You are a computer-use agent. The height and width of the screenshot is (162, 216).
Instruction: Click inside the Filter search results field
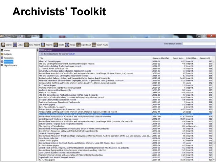click(199, 44)
